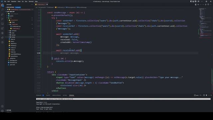Image resolution: width=213 pixels, height=120 pixels.
Task: Toggle primary side bar layout icon
Action: click(x=191, y=1)
